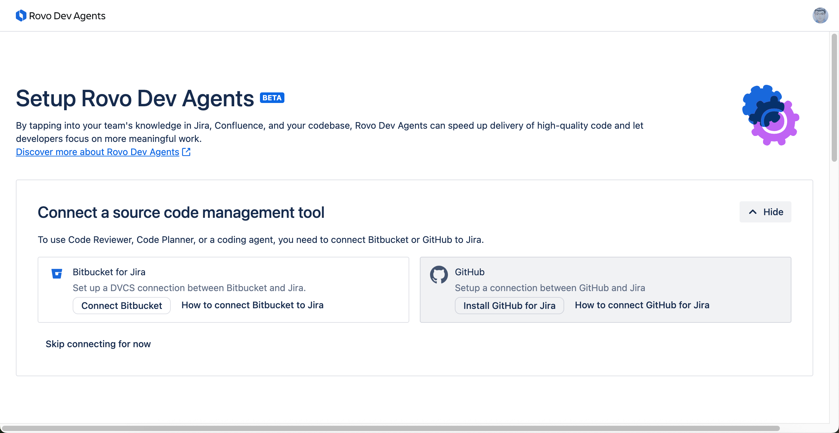Click the gears illustration graphic
The image size is (839, 433).
(770, 115)
